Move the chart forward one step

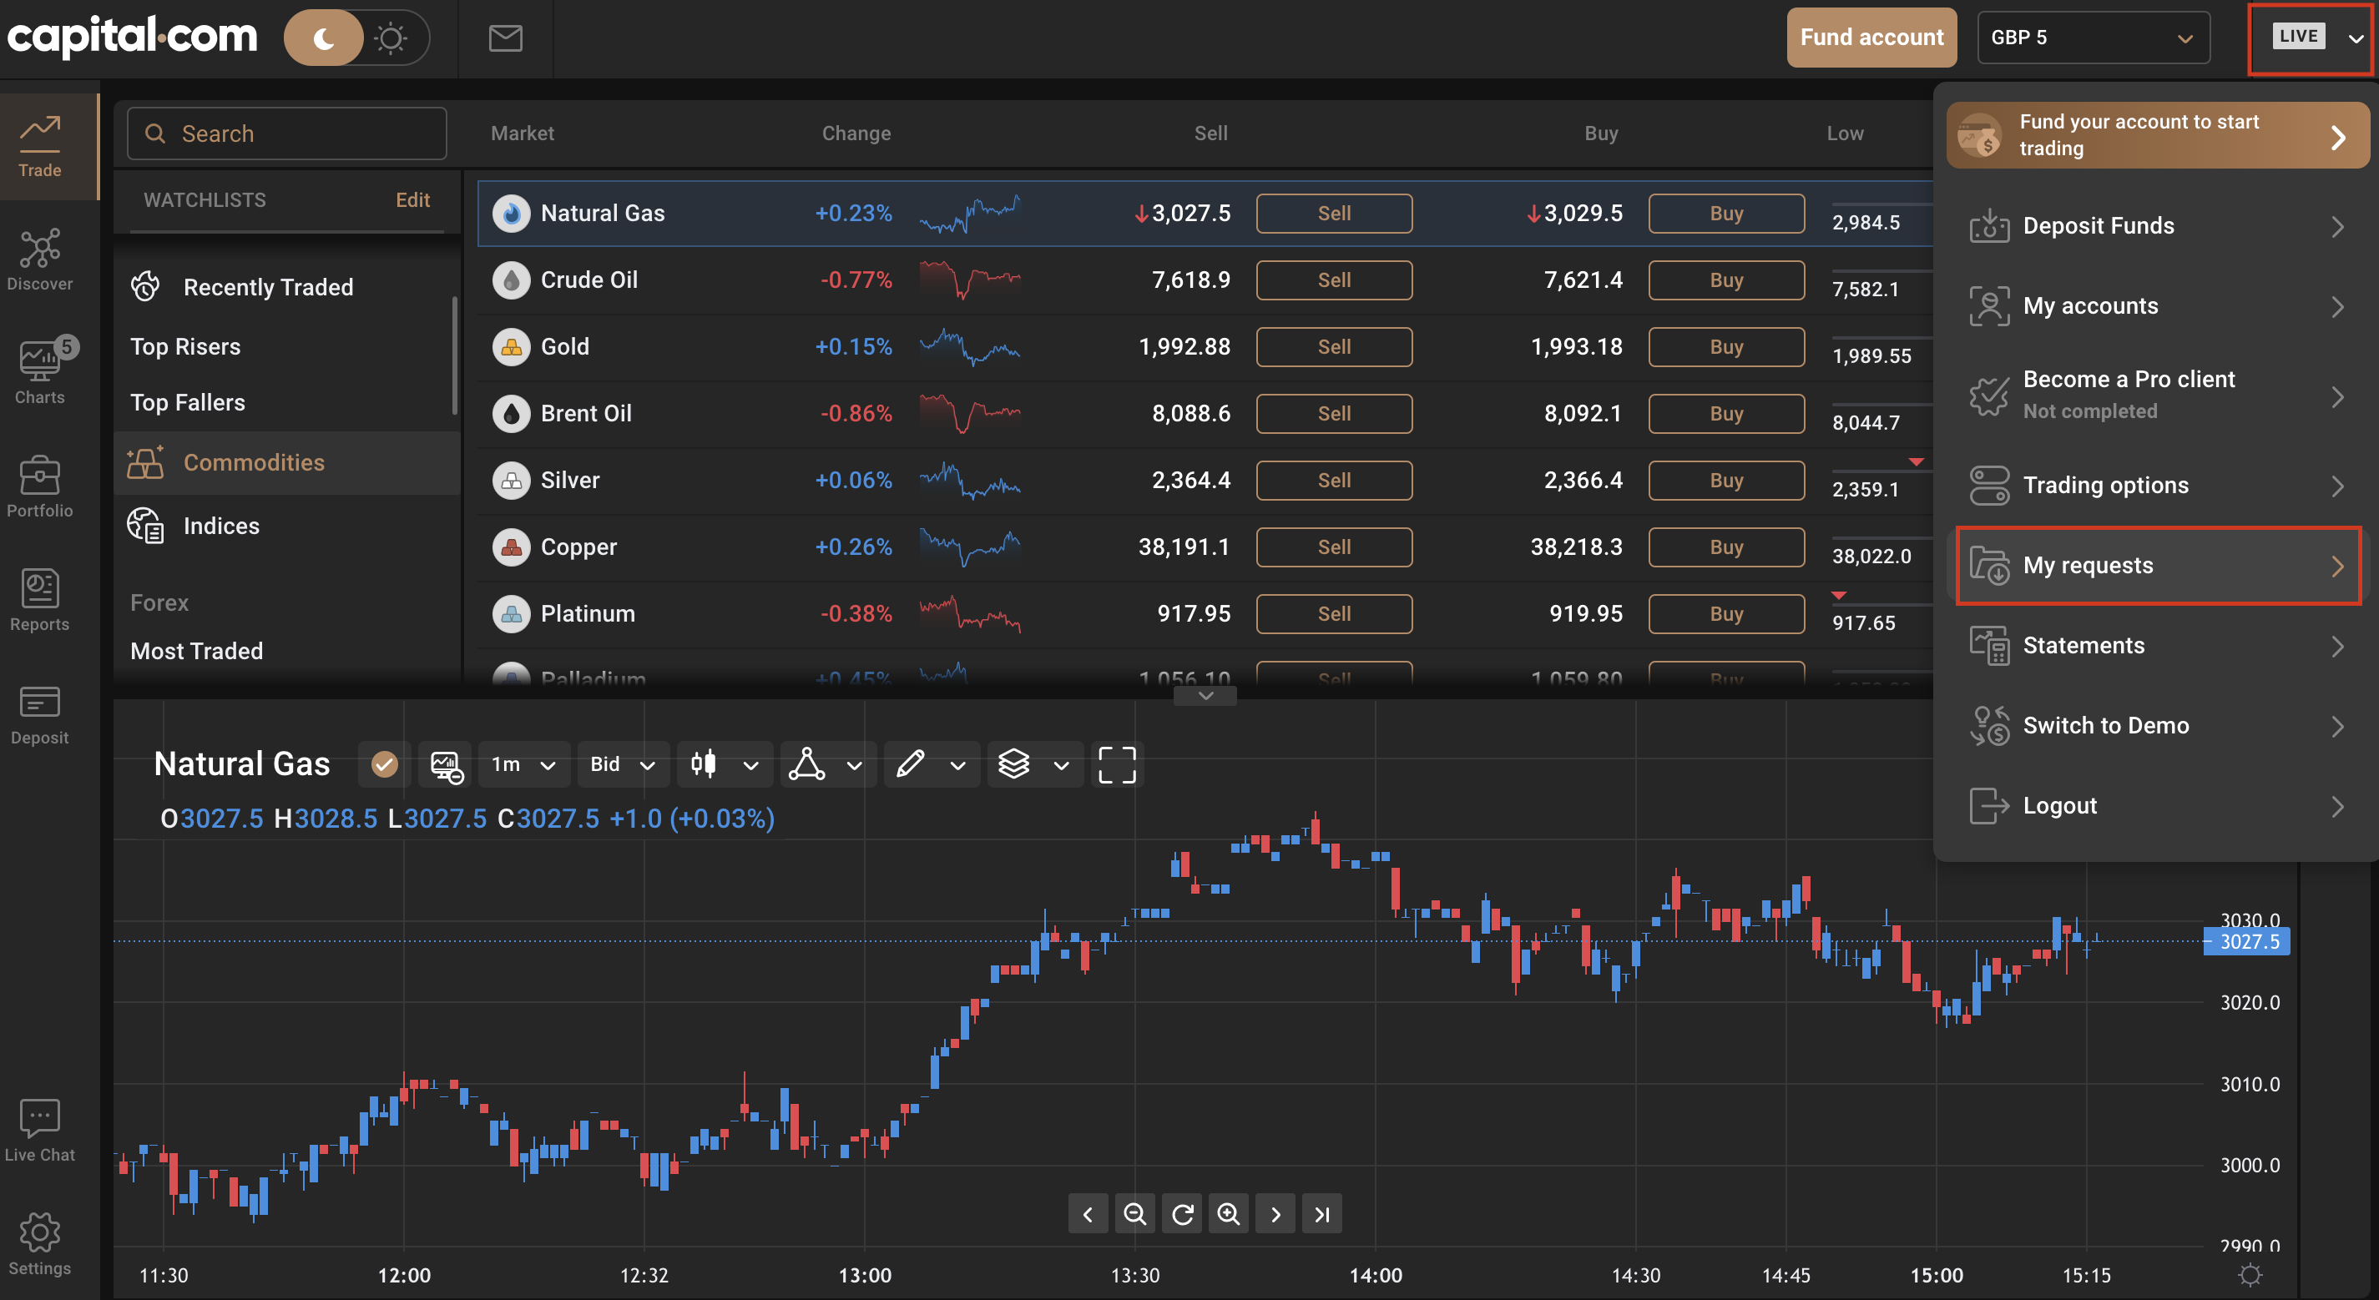click(x=1275, y=1213)
